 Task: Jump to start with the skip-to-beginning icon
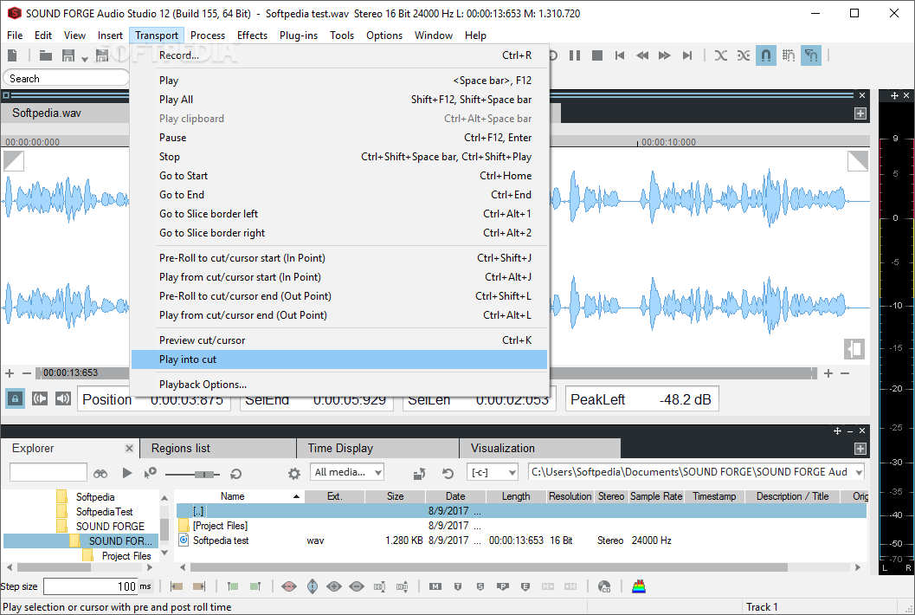(x=620, y=55)
